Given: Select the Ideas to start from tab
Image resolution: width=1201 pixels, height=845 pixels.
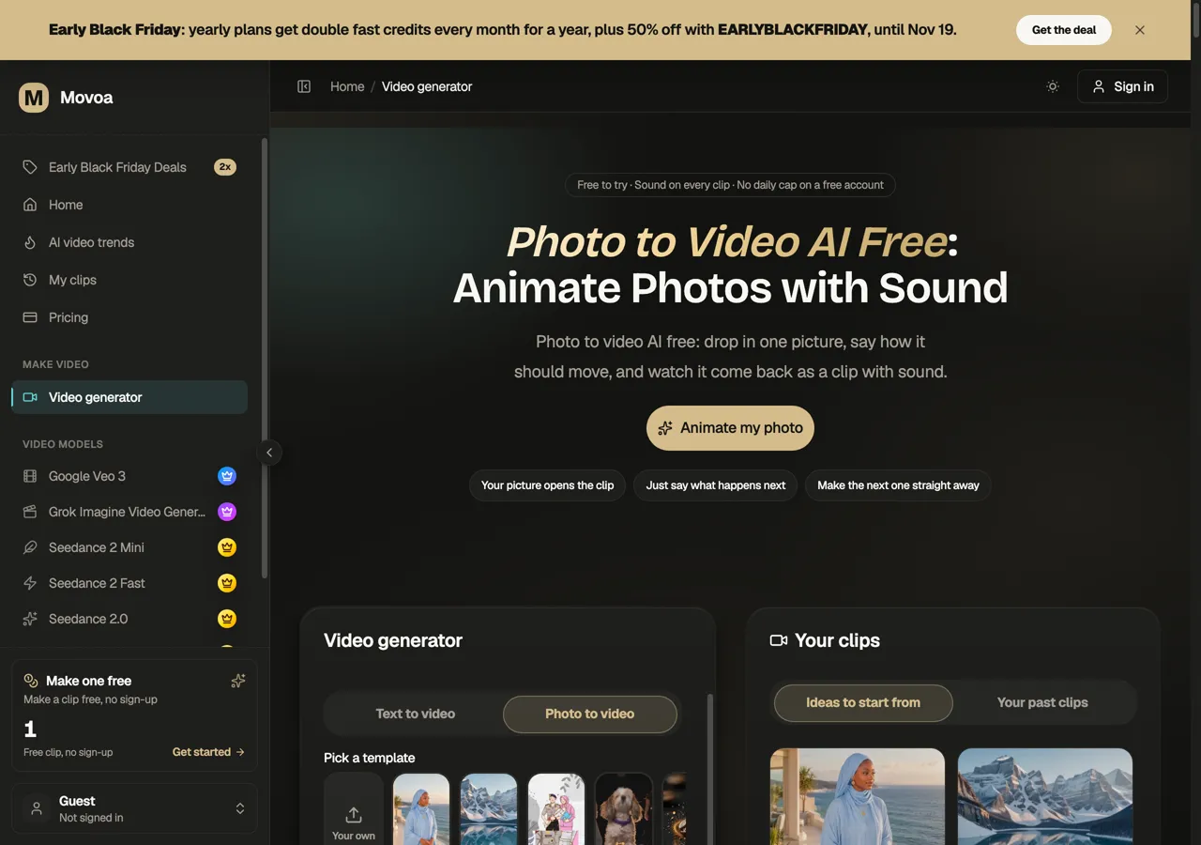Looking at the screenshot, I should click(x=863, y=702).
